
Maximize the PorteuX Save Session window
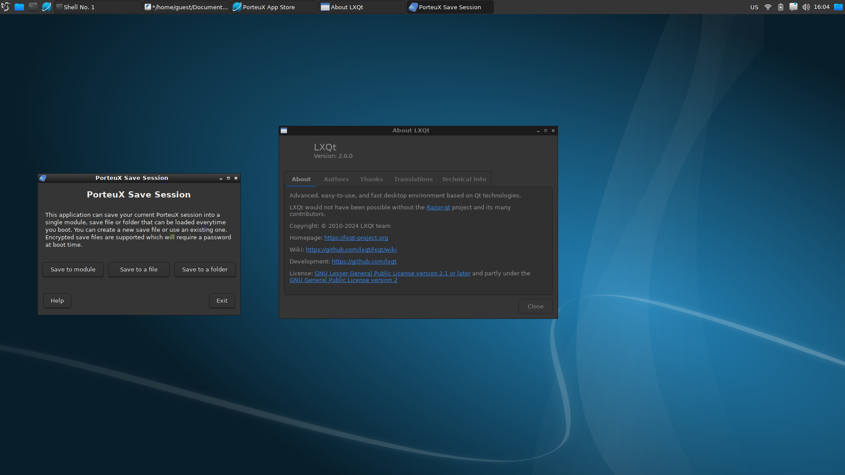pos(228,178)
